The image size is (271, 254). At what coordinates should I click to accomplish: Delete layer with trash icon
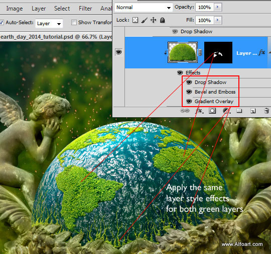[266, 111]
